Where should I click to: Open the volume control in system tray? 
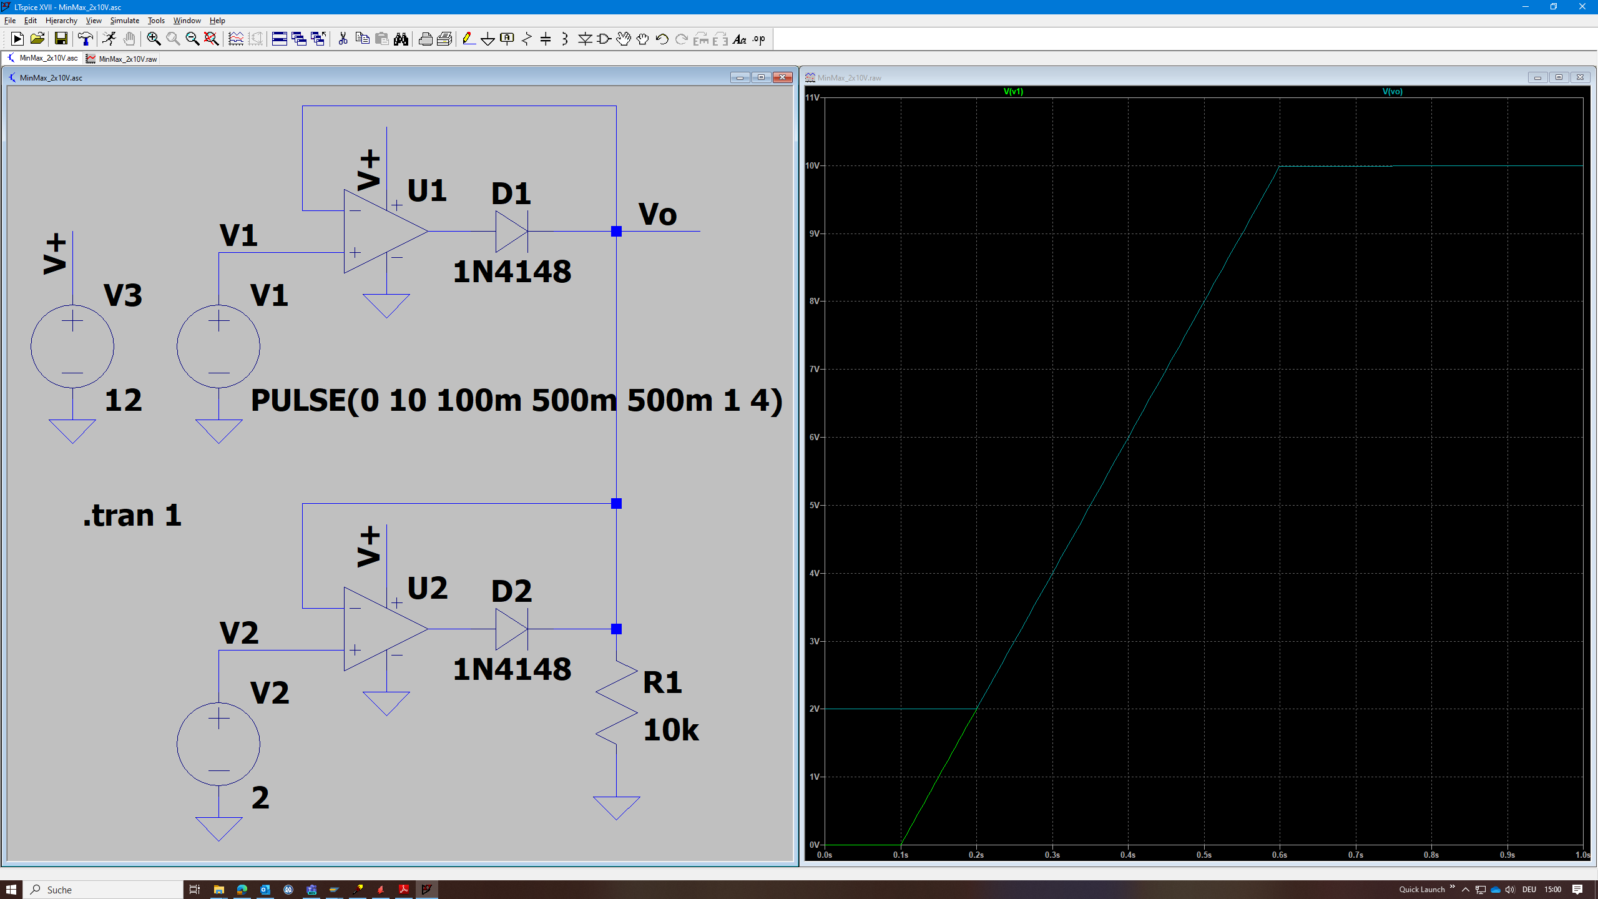[x=1510, y=889]
